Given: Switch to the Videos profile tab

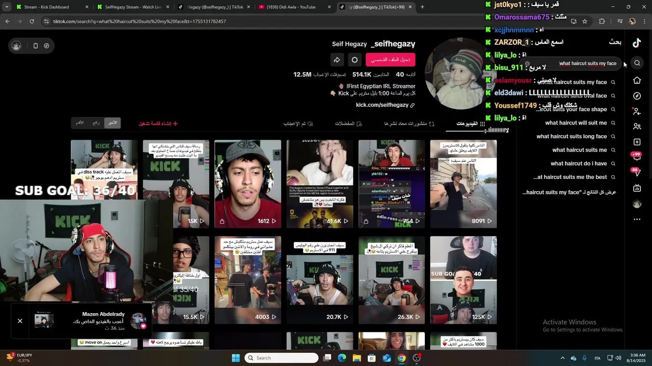Looking at the screenshot, I should 471,124.
